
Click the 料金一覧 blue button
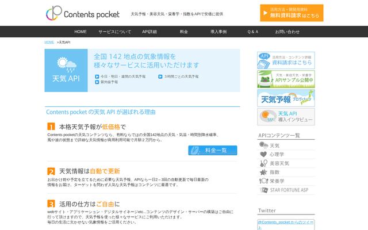[213, 150]
